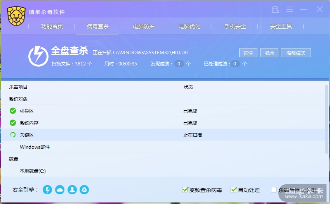Click the 系统对象 group header
Image resolution: width=330 pixels, height=204 pixels.
coord(18,99)
